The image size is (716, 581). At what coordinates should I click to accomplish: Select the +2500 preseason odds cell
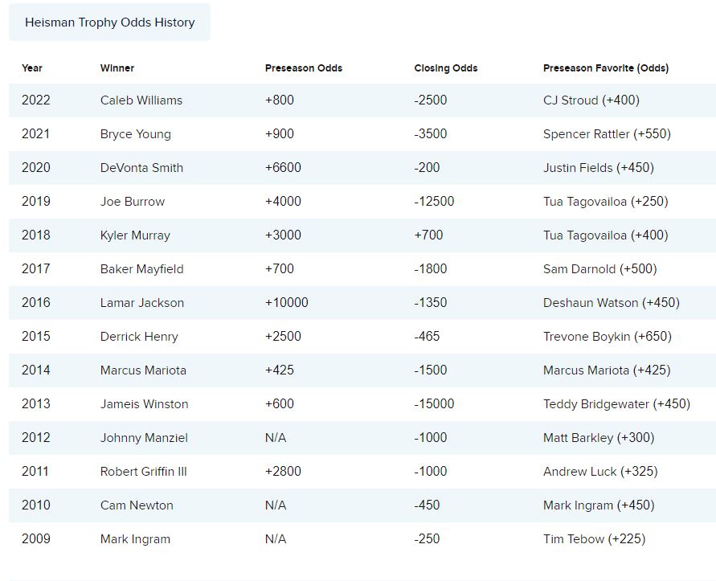click(x=283, y=337)
